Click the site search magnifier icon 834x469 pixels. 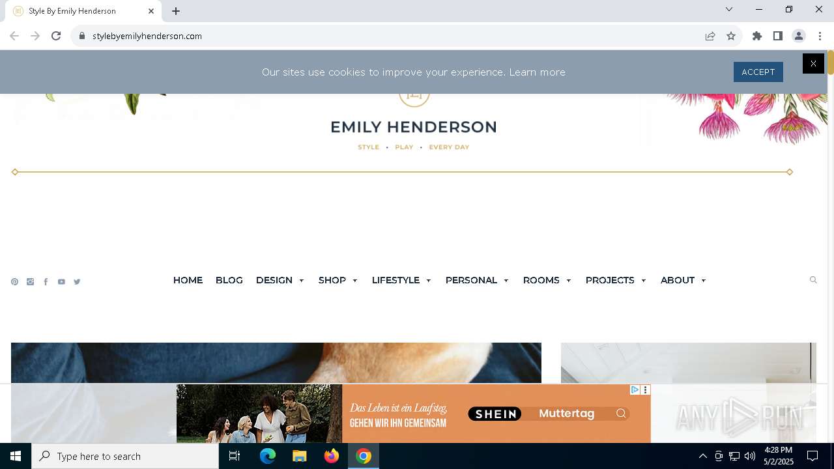[x=813, y=280]
